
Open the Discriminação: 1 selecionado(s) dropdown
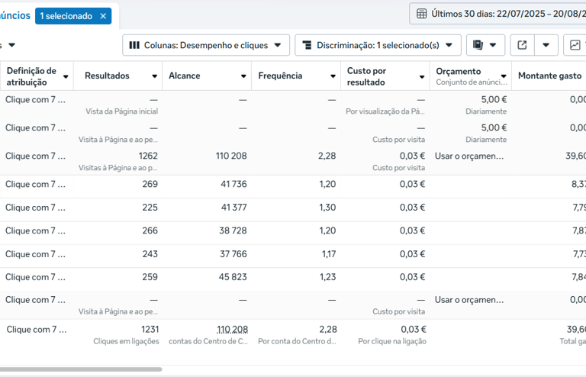378,45
